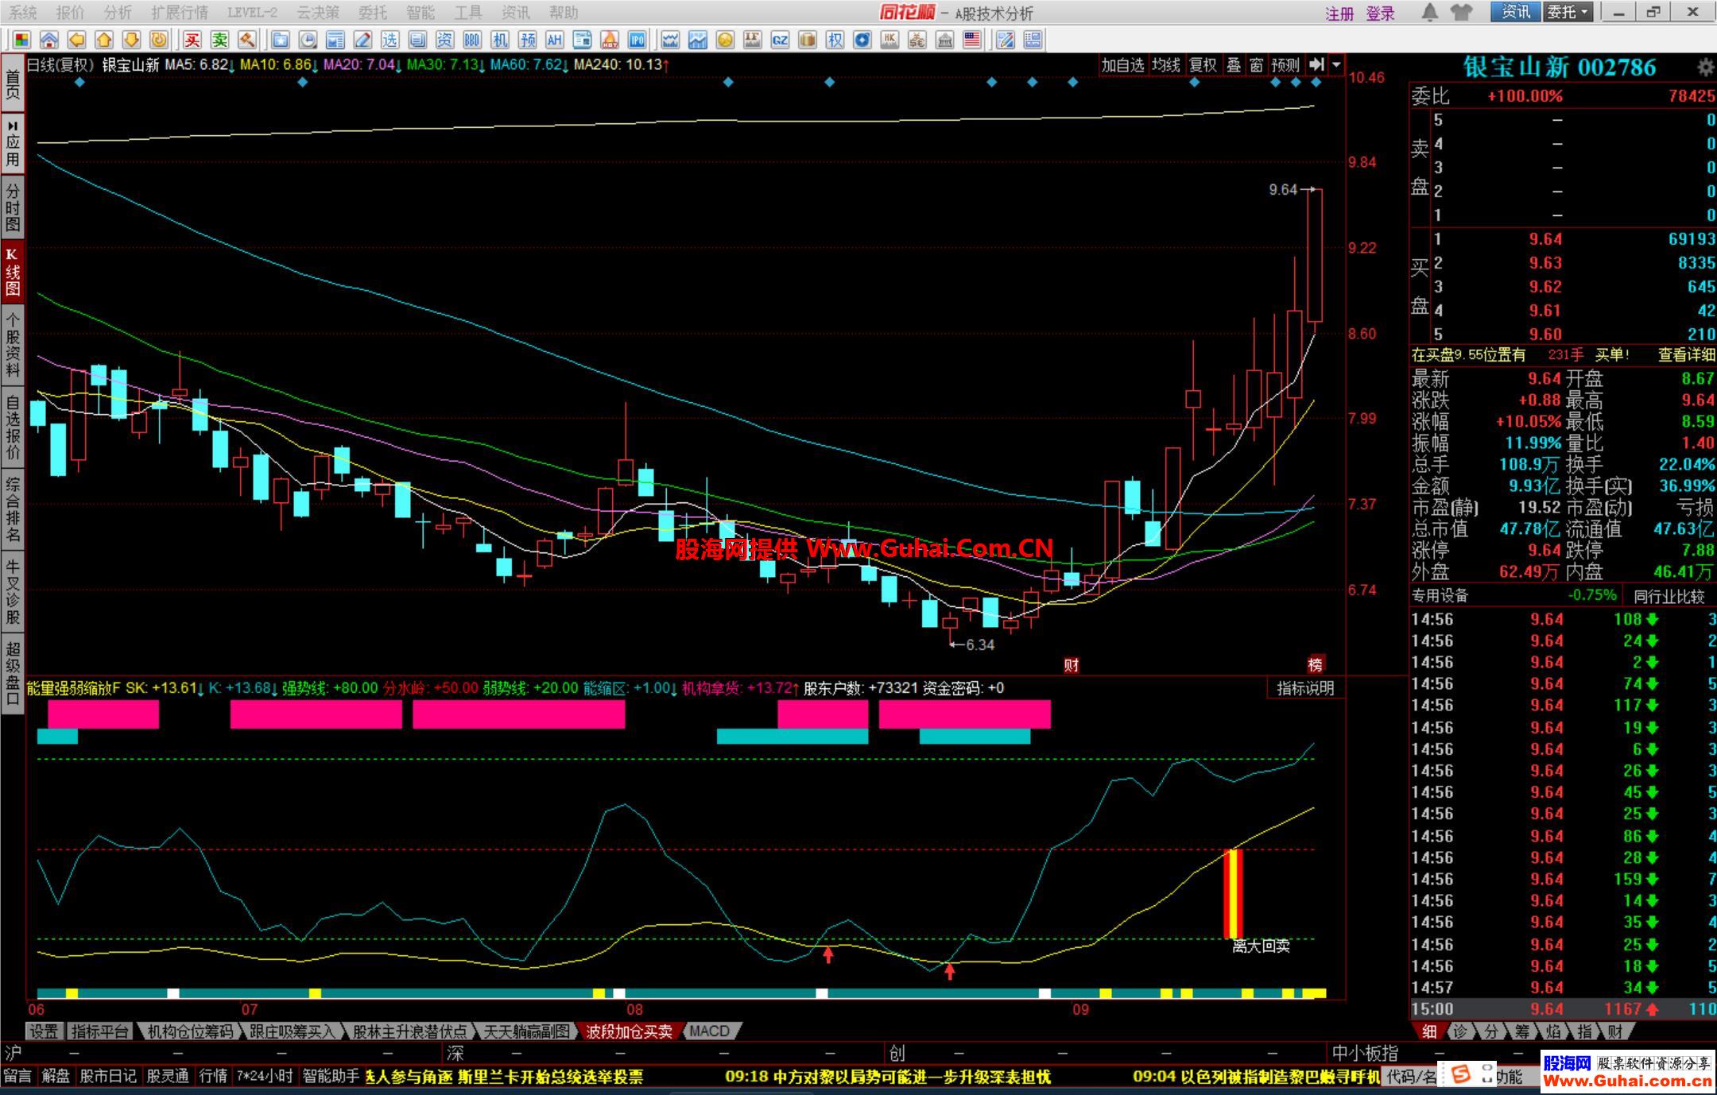Click the US flag market icon
Image resolution: width=1717 pixels, height=1095 pixels.
[972, 40]
